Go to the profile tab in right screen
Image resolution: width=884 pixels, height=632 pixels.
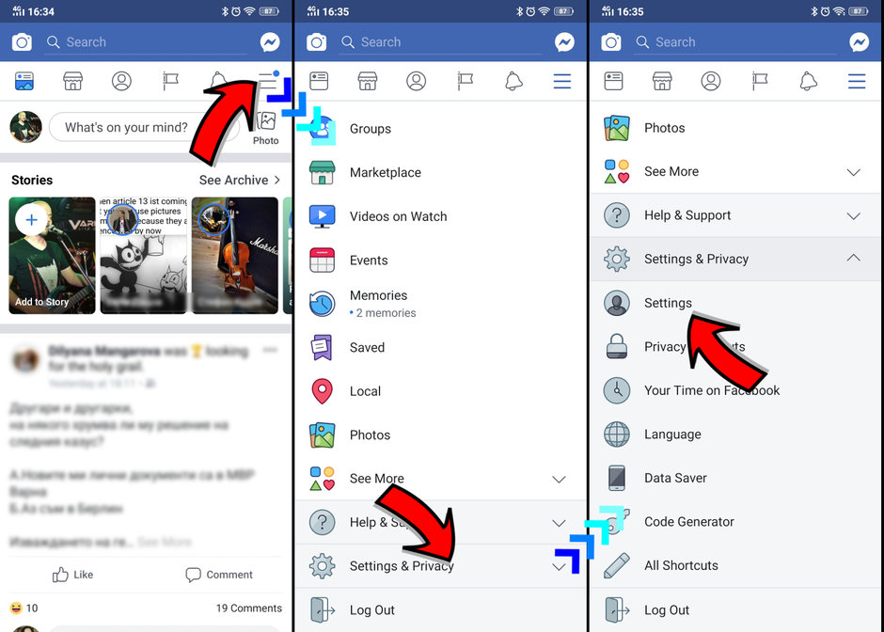[711, 81]
